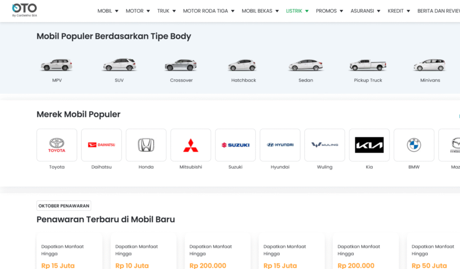Click the Hyundai brand name link
Image resolution: width=460 pixels, height=269 pixels.
[x=280, y=167]
